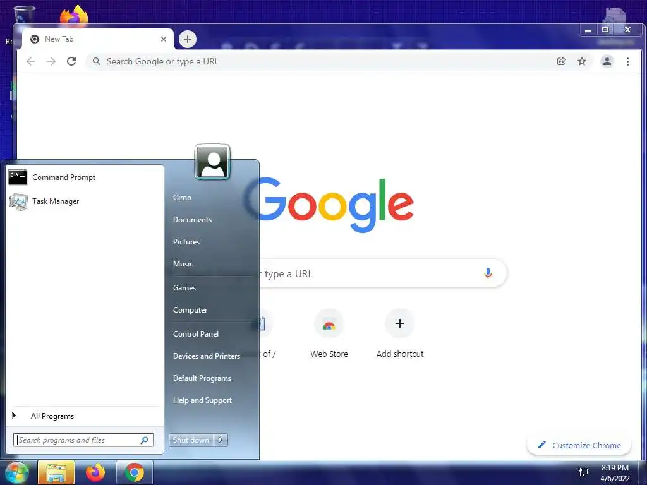
Task: Click the clock showing 8:19 PM
Action: pos(615,468)
